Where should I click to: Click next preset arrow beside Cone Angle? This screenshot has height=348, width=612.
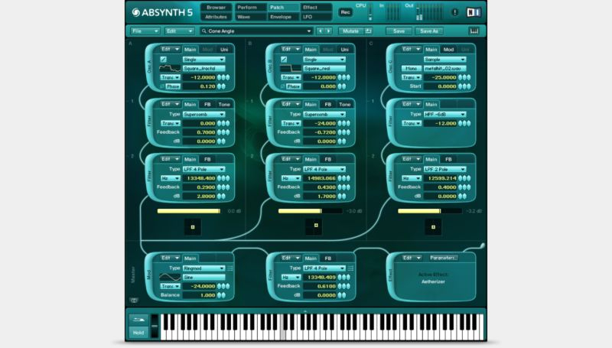coord(328,31)
